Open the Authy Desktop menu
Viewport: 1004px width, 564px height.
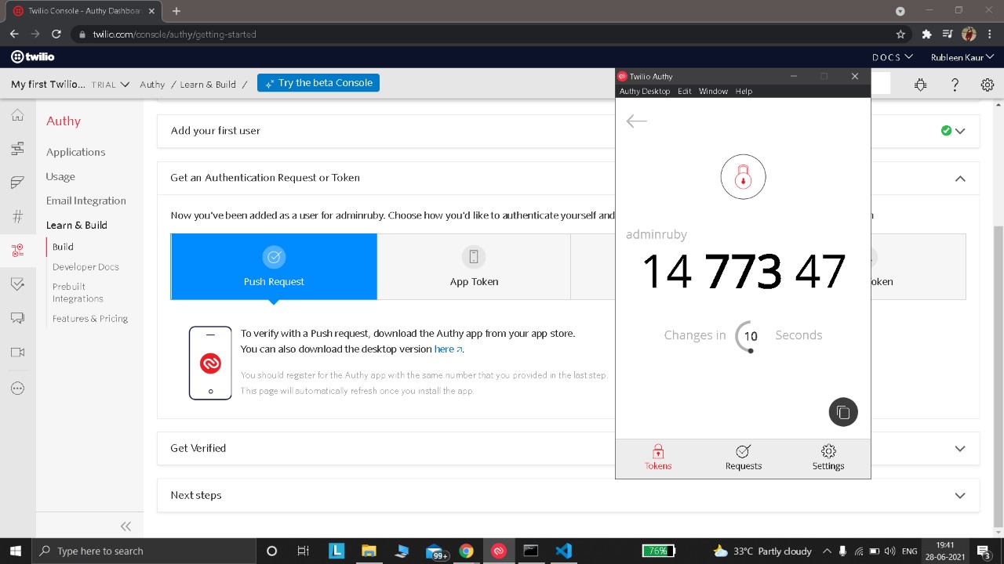pos(644,92)
